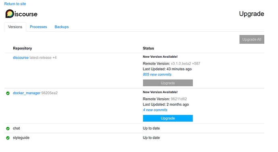Follow the Return to site link

pyautogui.click(x=15, y=4)
